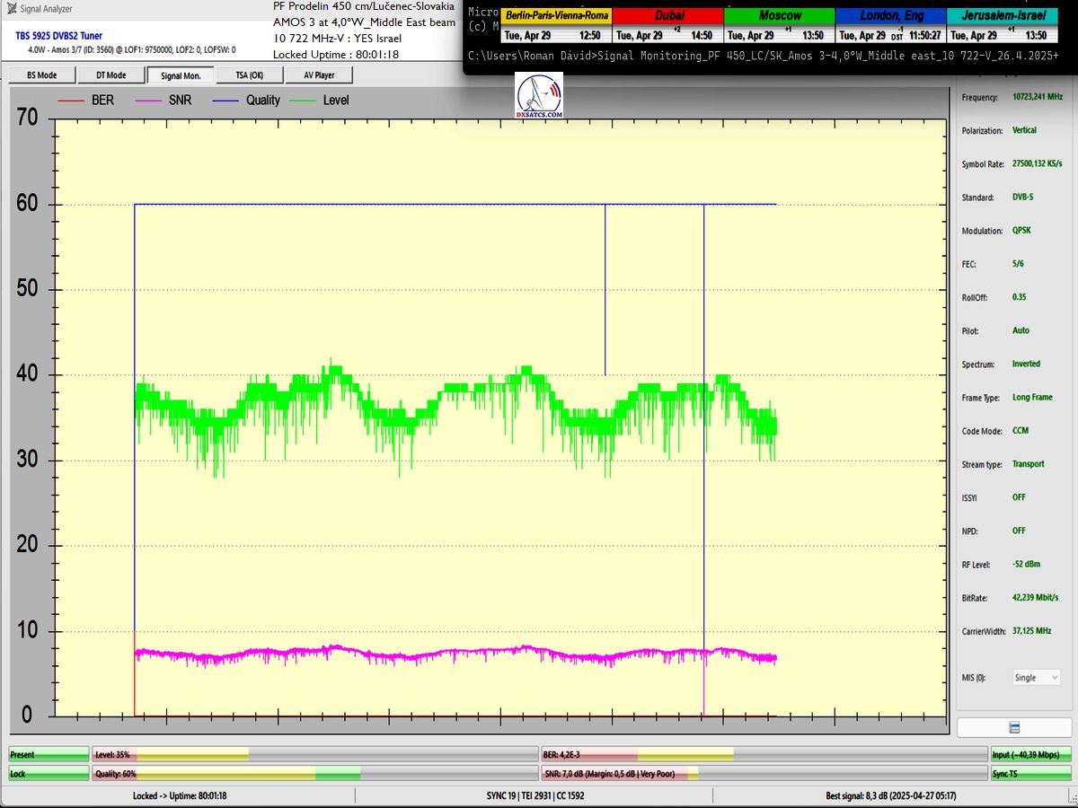Click the green Present indicator
Screen dimensions: 1078x808
tap(49, 755)
